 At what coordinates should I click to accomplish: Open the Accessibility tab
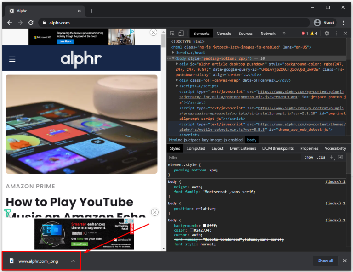(335, 148)
